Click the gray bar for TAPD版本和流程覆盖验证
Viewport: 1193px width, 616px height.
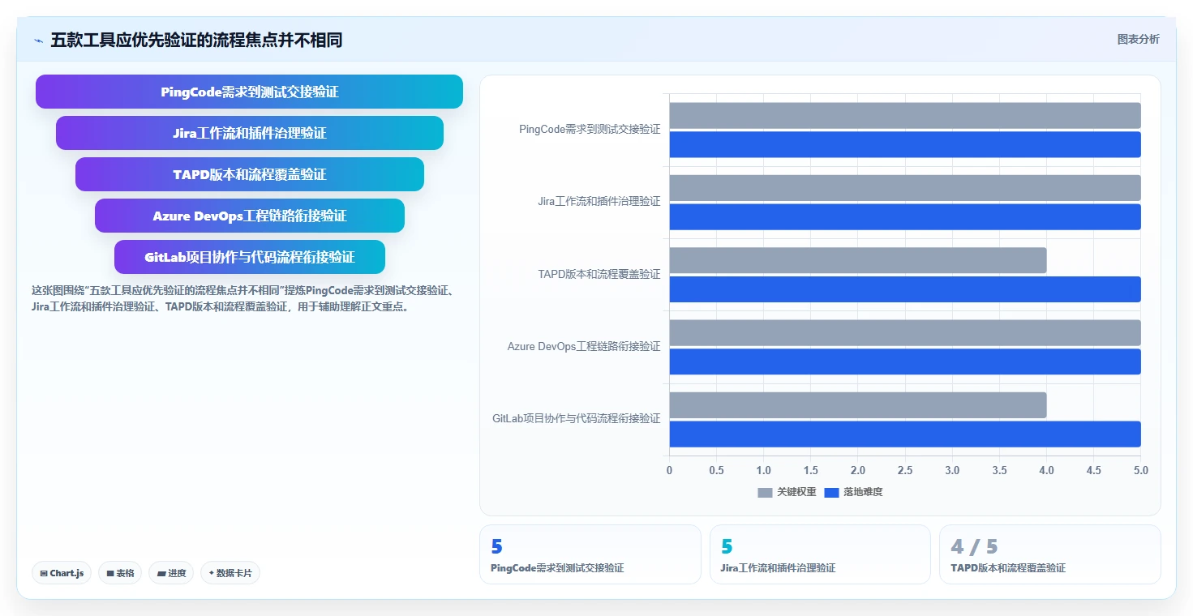pos(858,260)
